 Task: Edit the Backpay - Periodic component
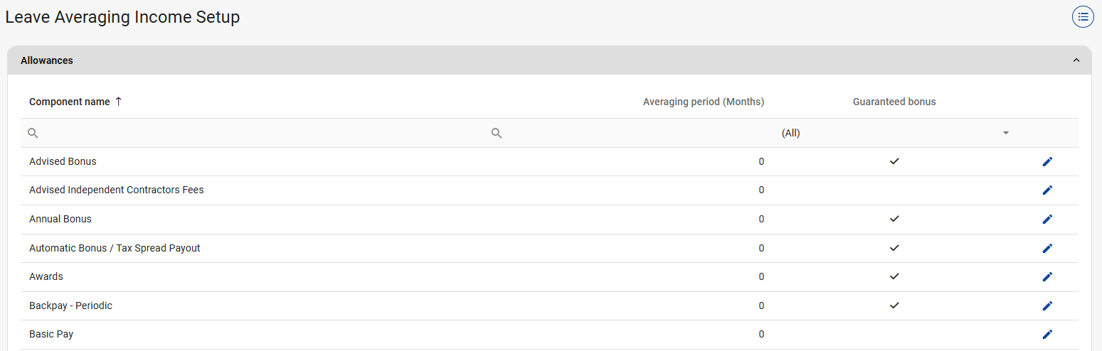point(1047,306)
